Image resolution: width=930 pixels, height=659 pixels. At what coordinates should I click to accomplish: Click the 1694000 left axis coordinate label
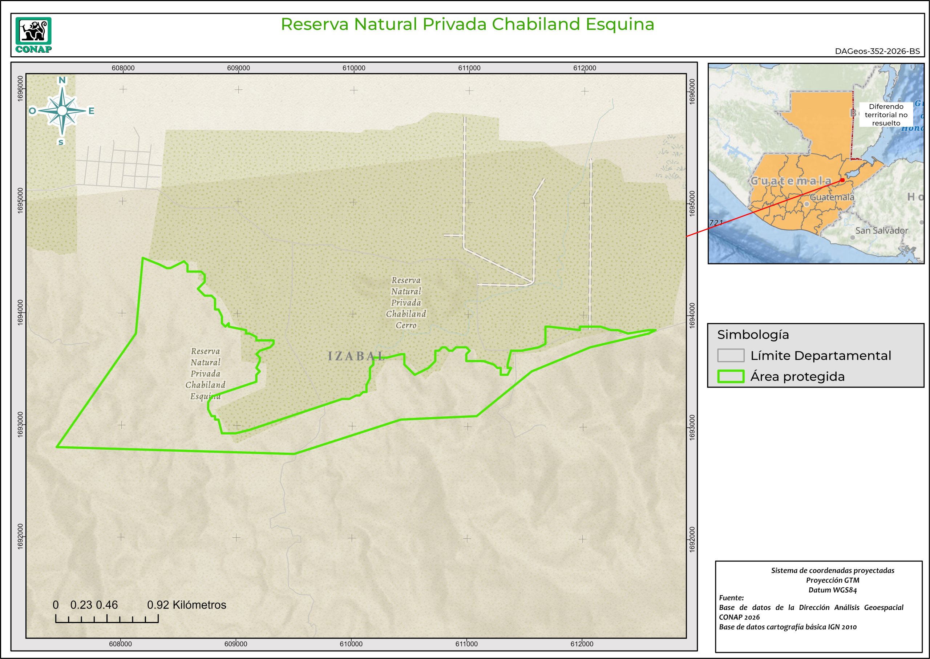tap(20, 313)
